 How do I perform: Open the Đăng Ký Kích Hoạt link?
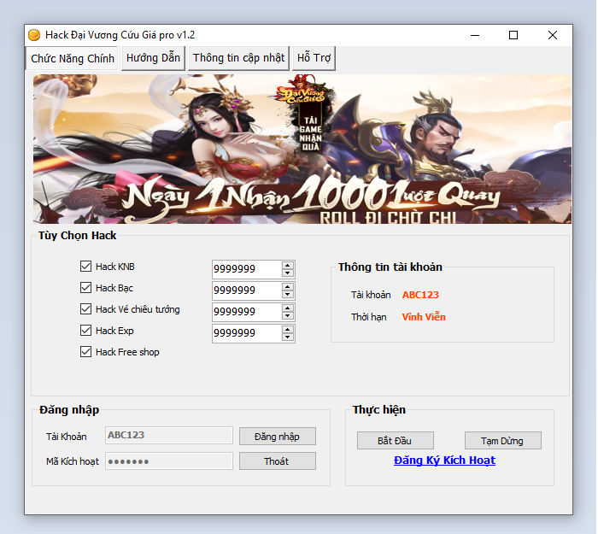click(x=444, y=461)
